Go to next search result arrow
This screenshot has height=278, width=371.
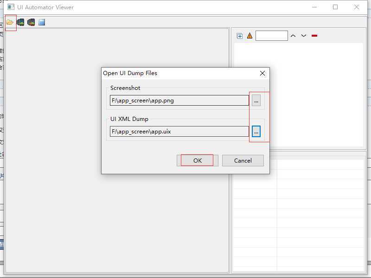tap(304, 36)
